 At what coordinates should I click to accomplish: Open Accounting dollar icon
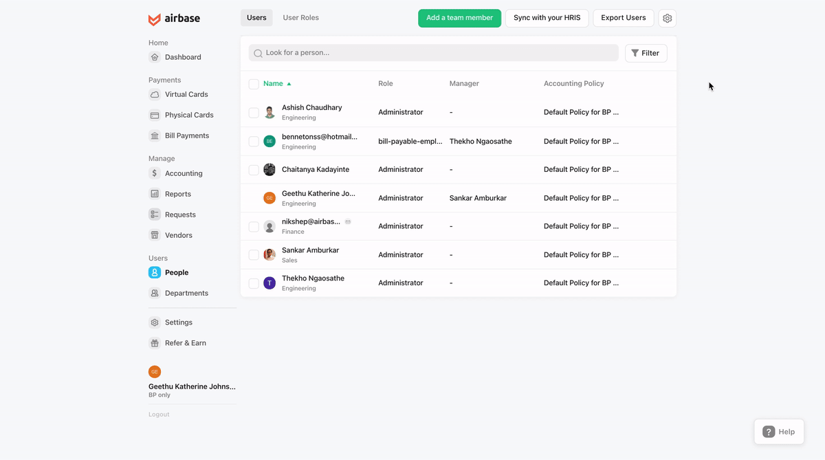click(155, 173)
